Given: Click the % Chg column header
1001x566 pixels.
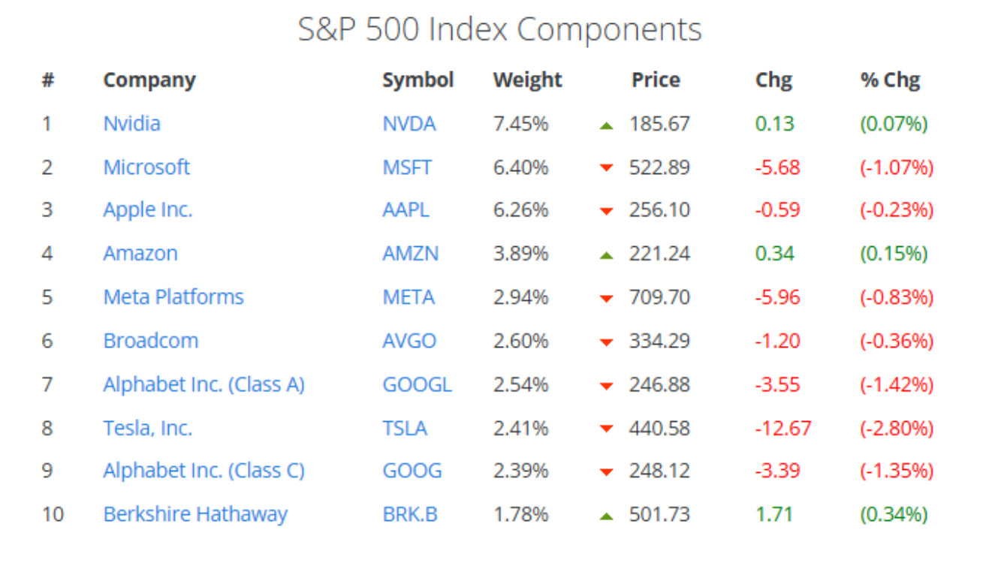Looking at the screenshot, I should point(890,80).
